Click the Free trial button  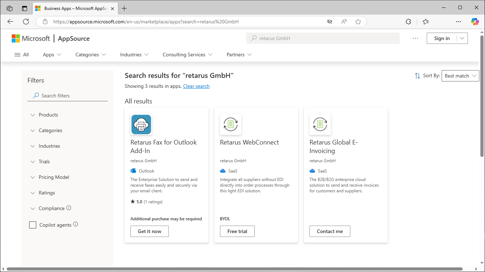pyautogui.click(x=237, y=231)
